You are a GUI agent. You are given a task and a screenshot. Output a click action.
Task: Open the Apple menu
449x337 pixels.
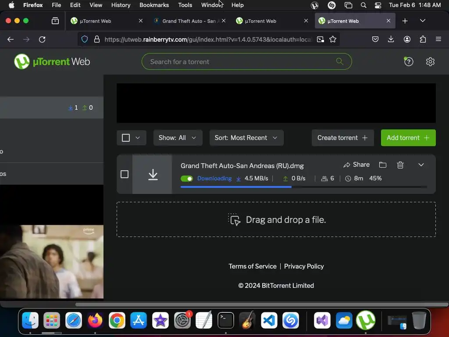(11, 5)
